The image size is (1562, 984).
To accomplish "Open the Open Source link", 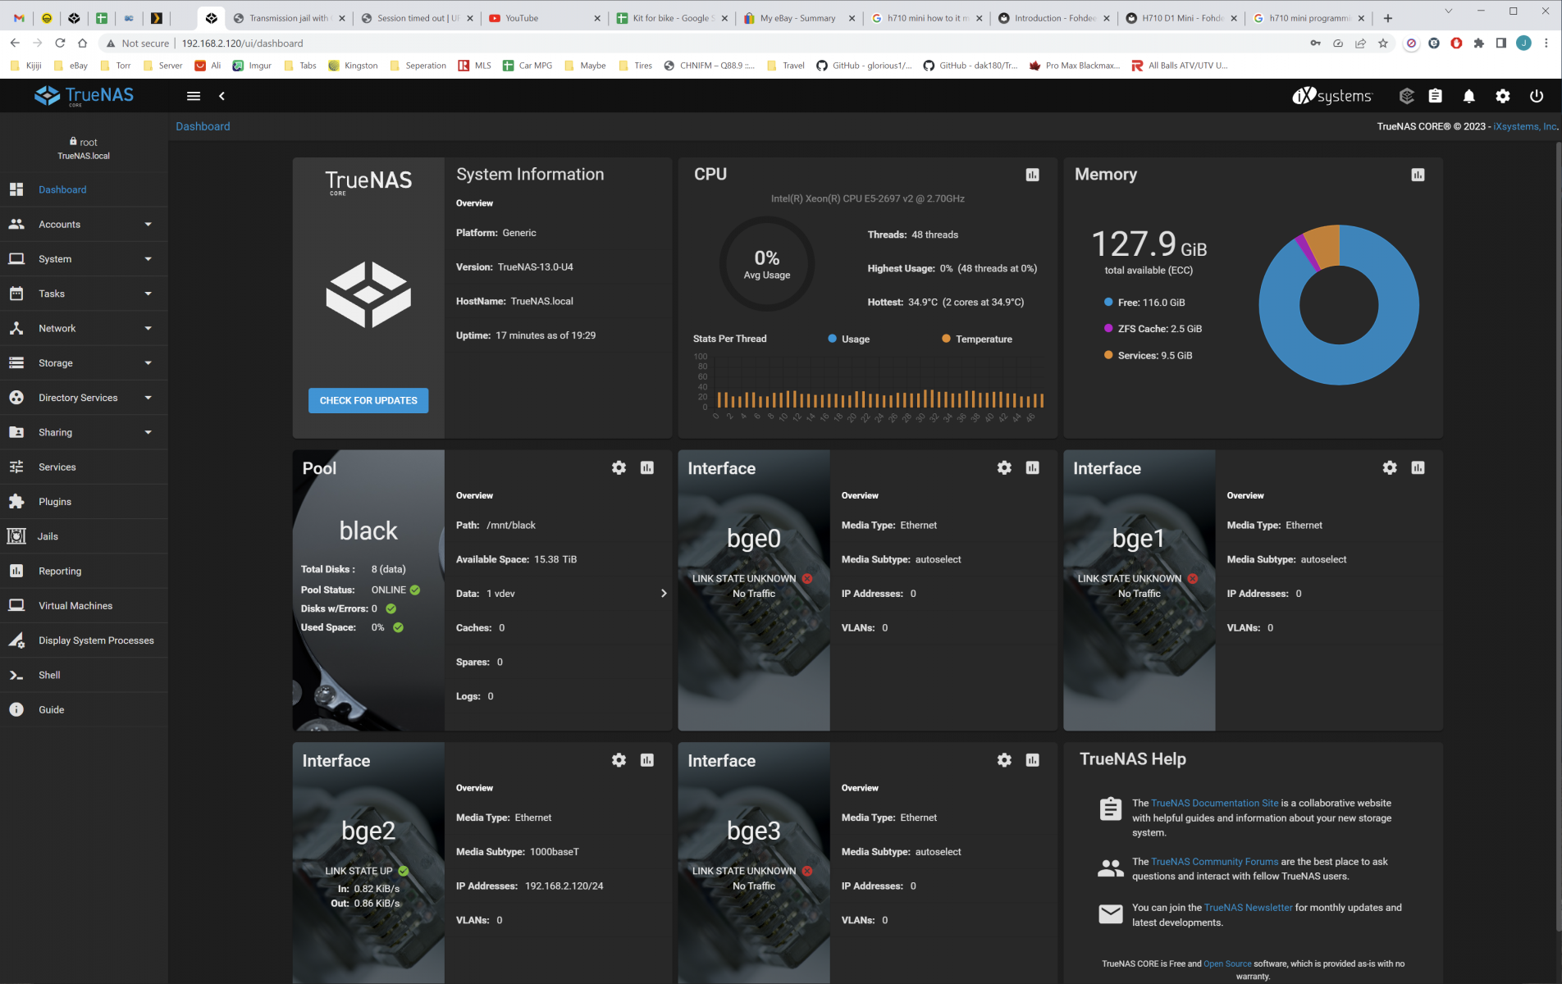I will coord(1227,963).
